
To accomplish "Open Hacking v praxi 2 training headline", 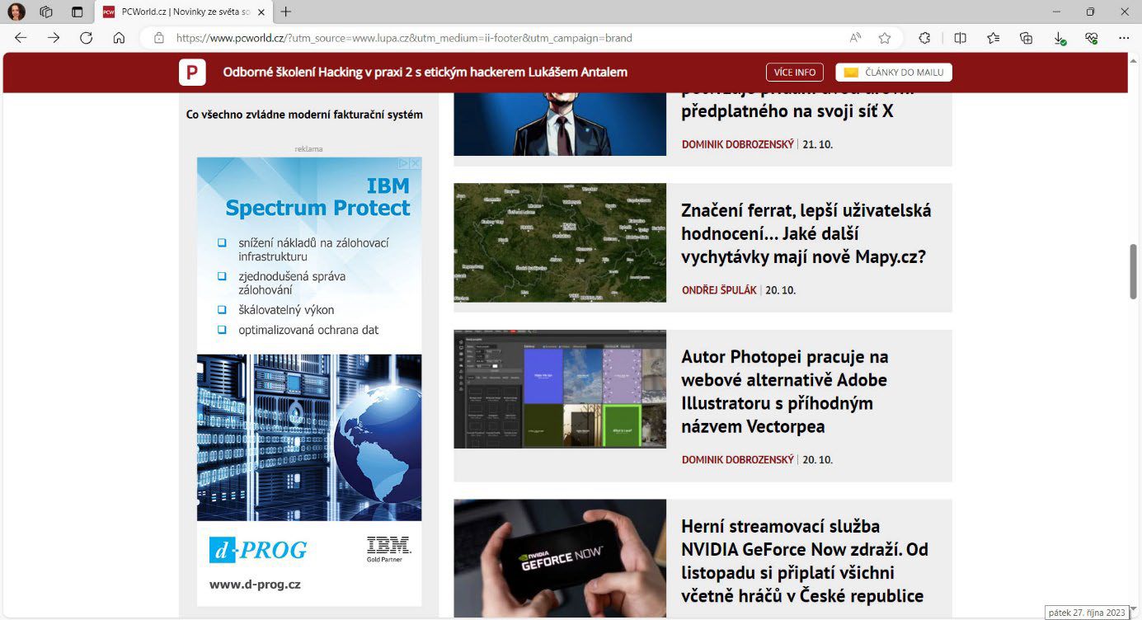I will coord(425,73).
